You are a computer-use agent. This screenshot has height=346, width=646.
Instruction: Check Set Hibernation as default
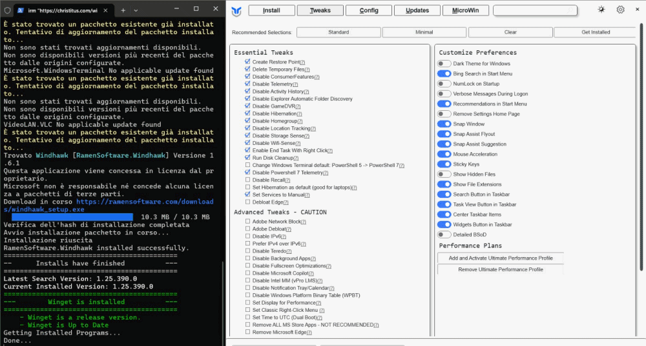247,187
